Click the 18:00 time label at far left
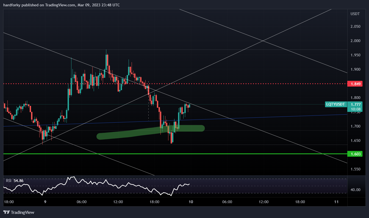The image size is (369, 218). point(9,202)
